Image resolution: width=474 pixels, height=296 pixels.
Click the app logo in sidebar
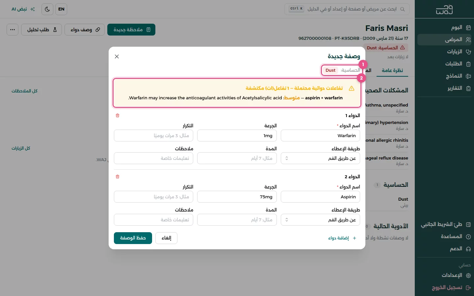click(x=444, y=10)
